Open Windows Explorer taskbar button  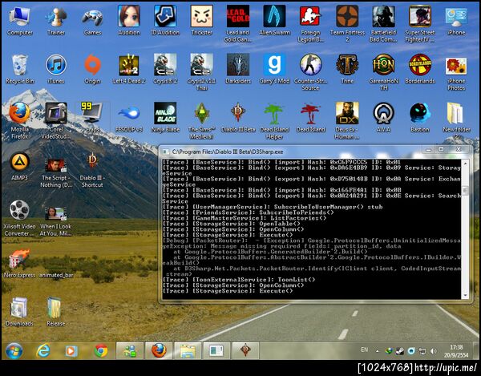188,350
